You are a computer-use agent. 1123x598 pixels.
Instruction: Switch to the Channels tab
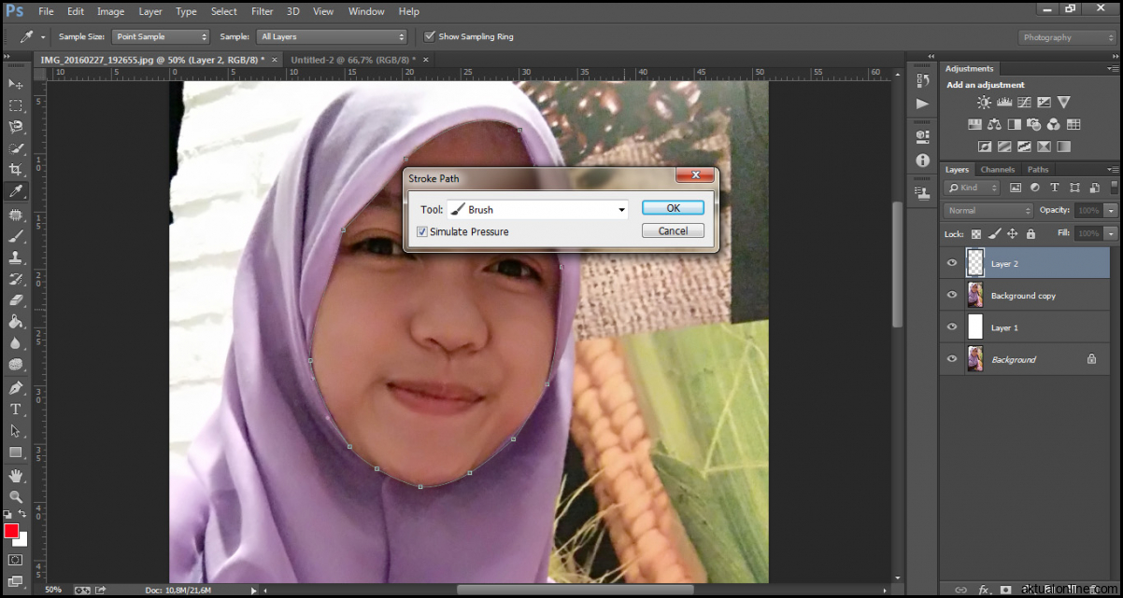[997, 170]
